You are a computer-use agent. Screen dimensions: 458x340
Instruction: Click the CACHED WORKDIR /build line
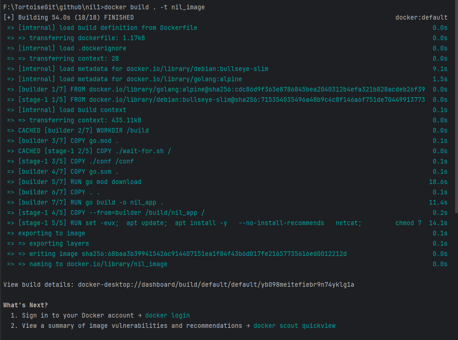(x=83, y=130)
